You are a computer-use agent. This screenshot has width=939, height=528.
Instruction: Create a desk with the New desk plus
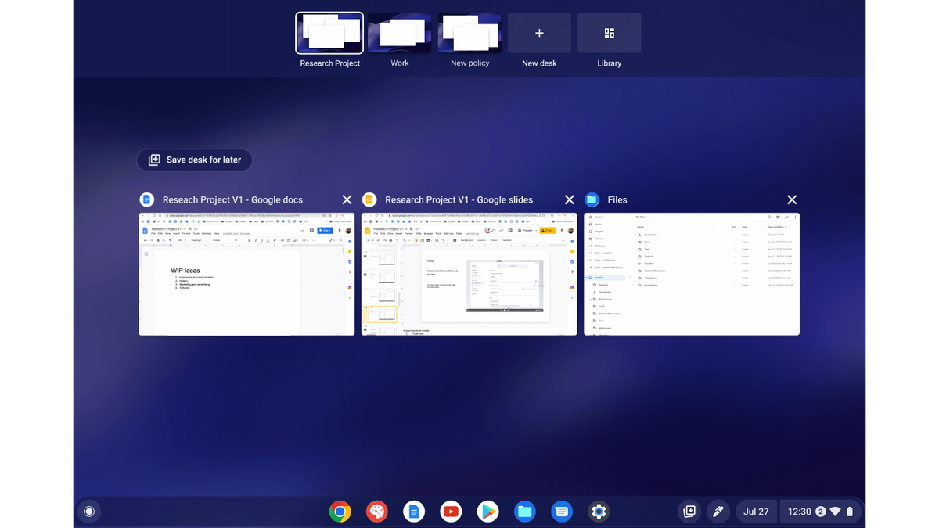click(539, 33)
